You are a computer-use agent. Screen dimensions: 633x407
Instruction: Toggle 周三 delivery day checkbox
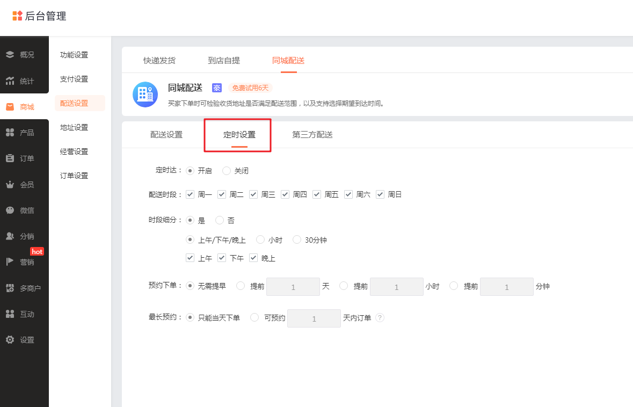(x=253, y=194)
